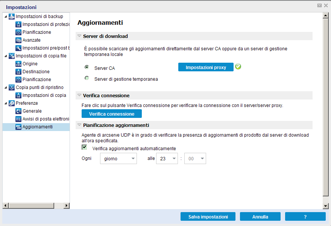Click the Avanzate gears icon
This screenshot has height=226, width=331.
[18, 40]
